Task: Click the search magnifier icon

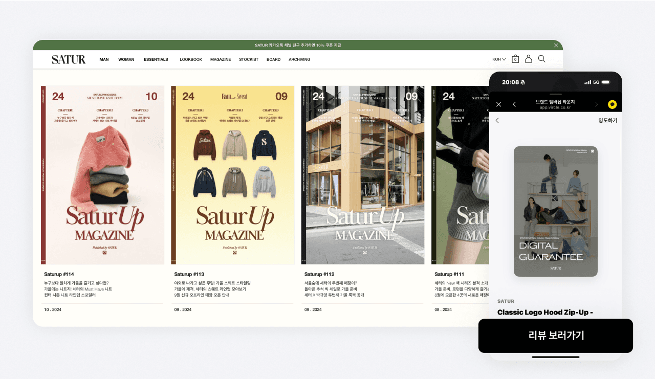Action: click(x=541, y=59)
